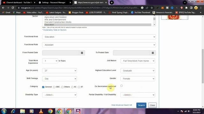This screenshot has width=204, height=114.
Task: Open the YouTube Thumbnail bookmark
Action: tap(141, 12)
